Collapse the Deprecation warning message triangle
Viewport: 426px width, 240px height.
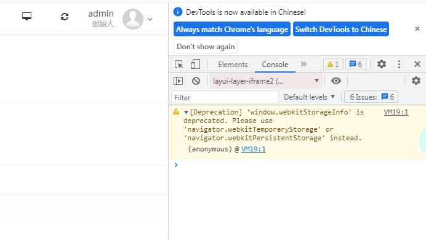pos(186,112)
